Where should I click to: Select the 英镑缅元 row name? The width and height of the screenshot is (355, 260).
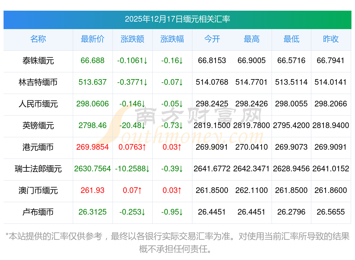(x=38, y=125)
